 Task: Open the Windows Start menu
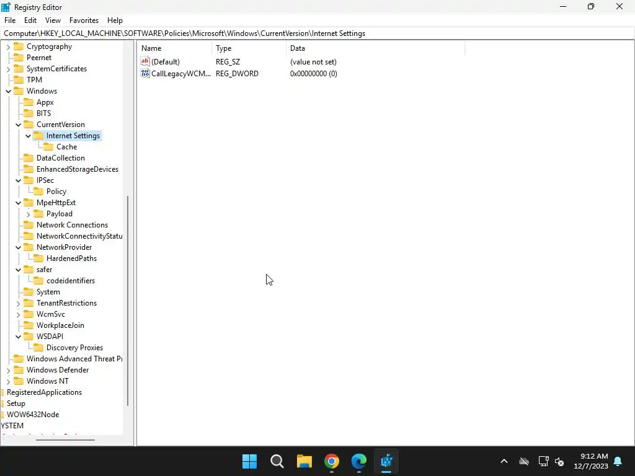[249, 461]
